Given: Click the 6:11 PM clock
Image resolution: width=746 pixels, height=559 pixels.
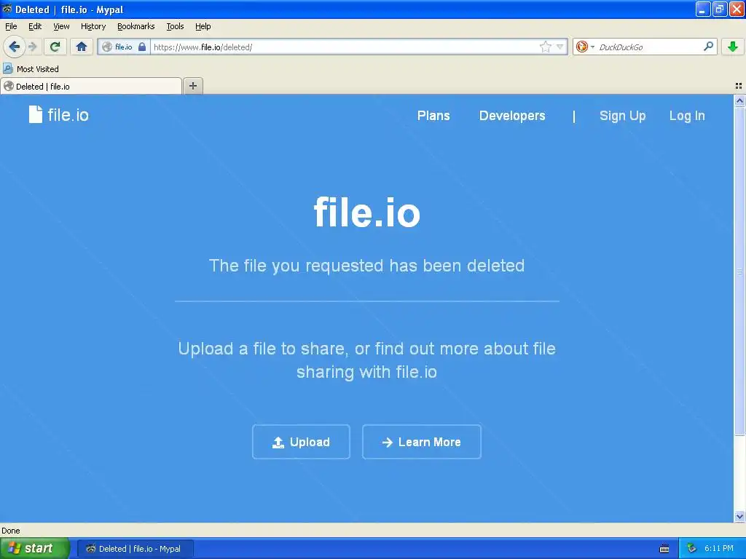Looking at the screenshot, I should (x=719, y=548).
